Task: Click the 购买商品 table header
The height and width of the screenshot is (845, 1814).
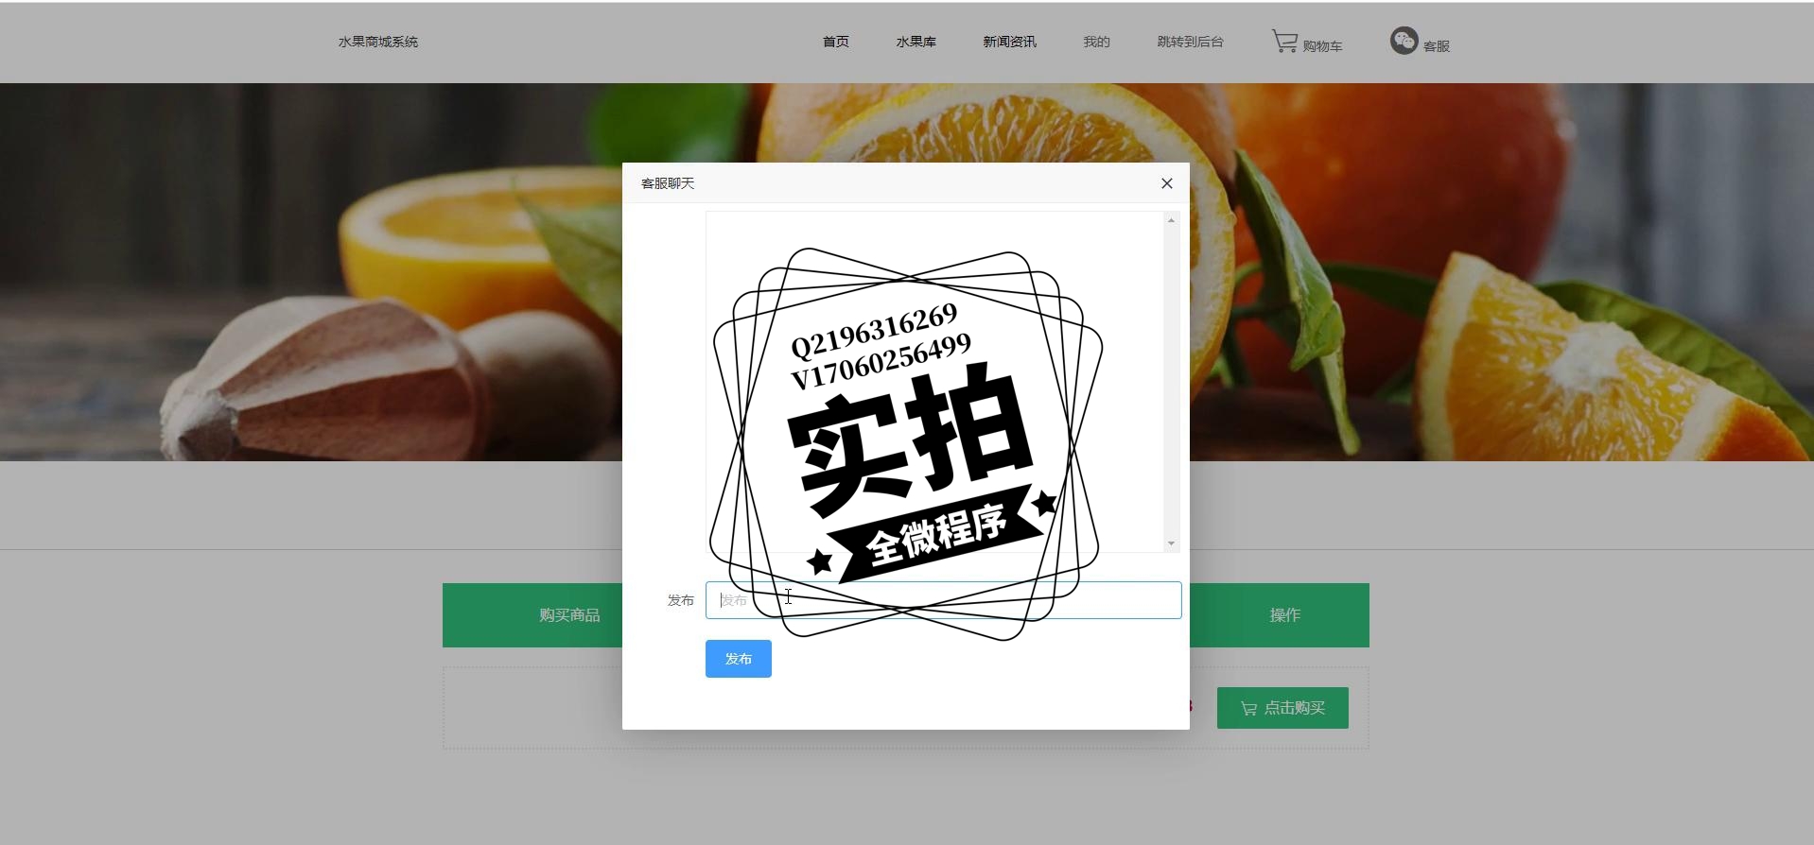Action: point(569,615)
